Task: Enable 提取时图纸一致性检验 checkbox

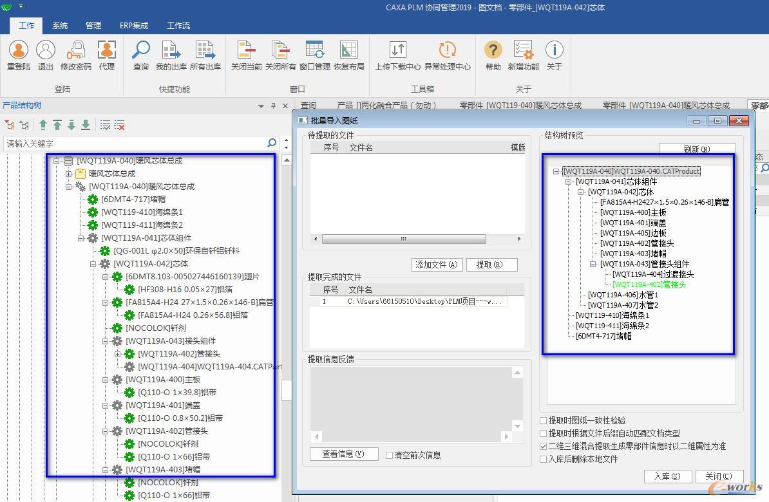Action: (x=544, y=421)
